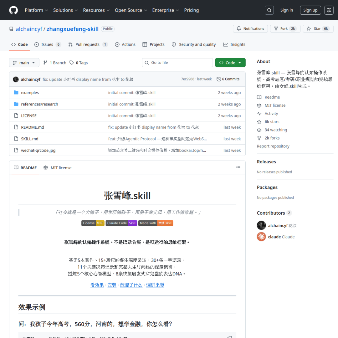Viewport: 338px width, 338px height.
Task: Toggle Notifications bell for repository
Action: click(250, 29)
